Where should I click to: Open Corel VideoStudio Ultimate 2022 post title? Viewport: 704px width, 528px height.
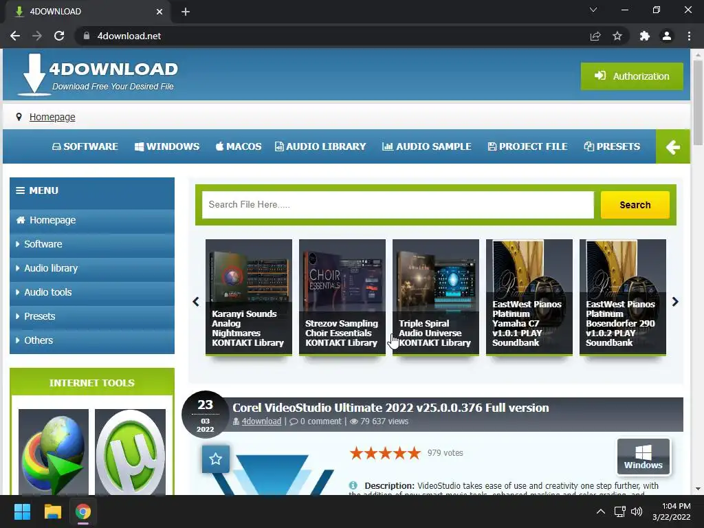(x=390, y=408)
